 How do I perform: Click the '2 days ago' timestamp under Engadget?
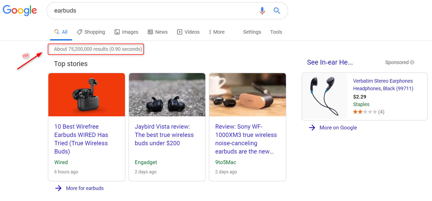146,172
